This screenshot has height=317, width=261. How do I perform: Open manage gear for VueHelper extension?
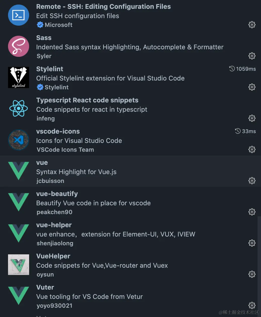tap(252, 274)
